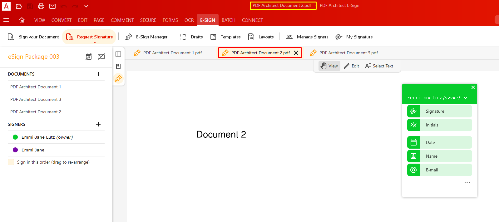499x222 pixels.
Task: Switch to PDF Architect Document 1.pdf tab
Action: tap(168, 53)
